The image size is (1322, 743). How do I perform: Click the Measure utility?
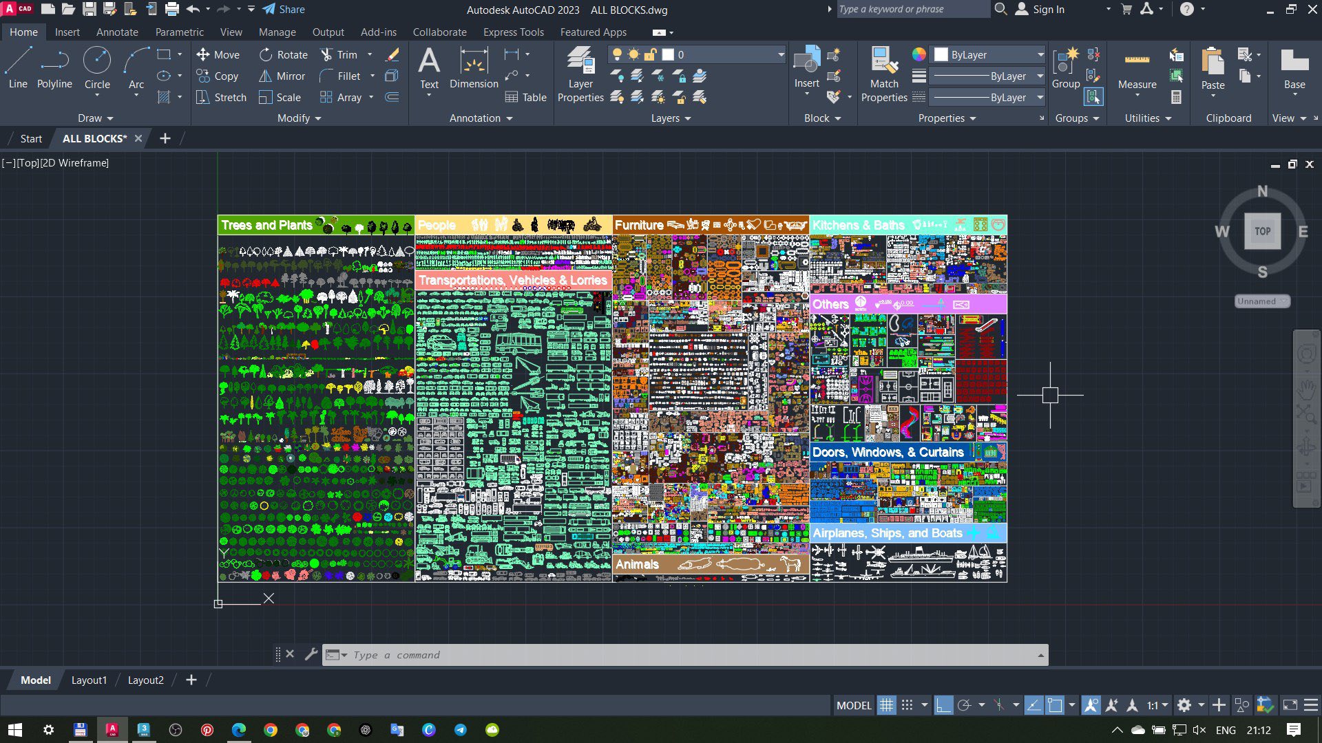point(1137,69)
